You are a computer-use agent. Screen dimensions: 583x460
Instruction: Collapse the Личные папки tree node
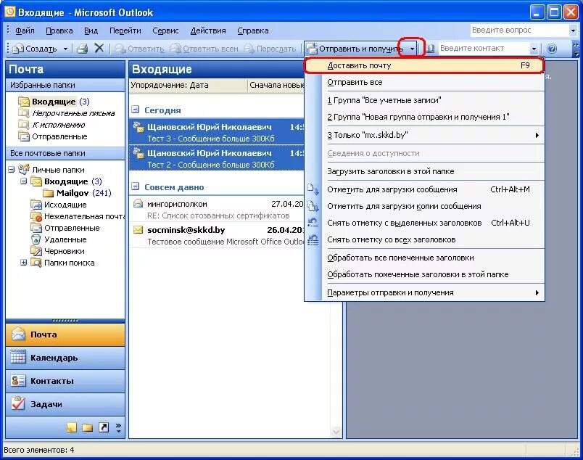pos(12,170)
